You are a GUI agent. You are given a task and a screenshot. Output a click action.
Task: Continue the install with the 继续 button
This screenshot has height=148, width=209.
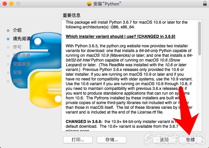[190, 140]
